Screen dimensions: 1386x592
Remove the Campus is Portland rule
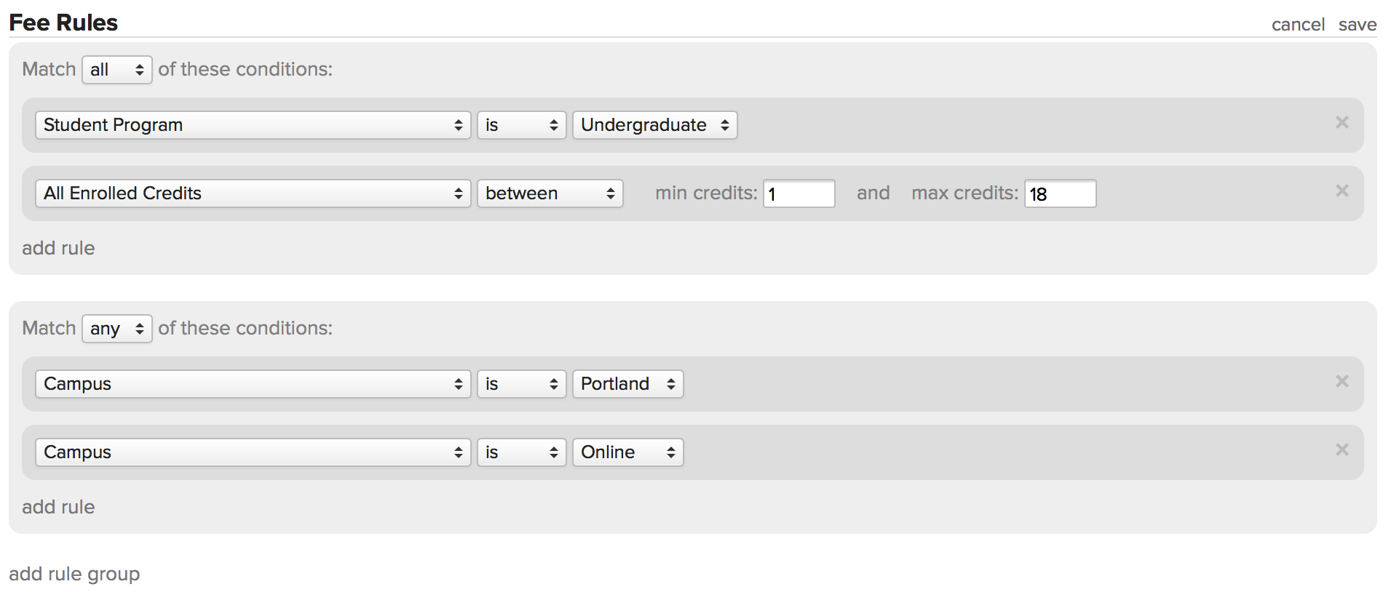click(1342, 381)
